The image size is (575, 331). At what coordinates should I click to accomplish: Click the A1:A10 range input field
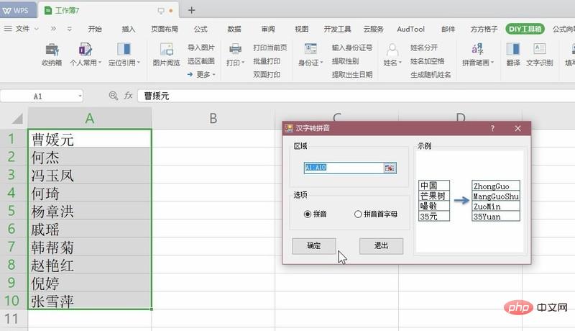343,168
